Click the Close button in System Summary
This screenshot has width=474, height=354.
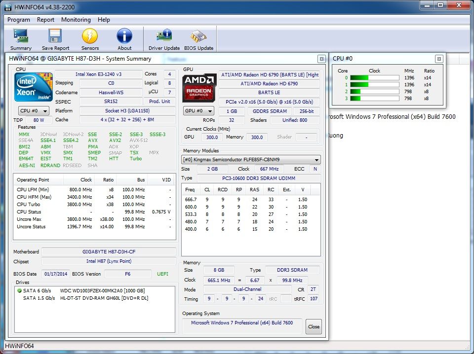pyautogui.click(x=313, y=326)
